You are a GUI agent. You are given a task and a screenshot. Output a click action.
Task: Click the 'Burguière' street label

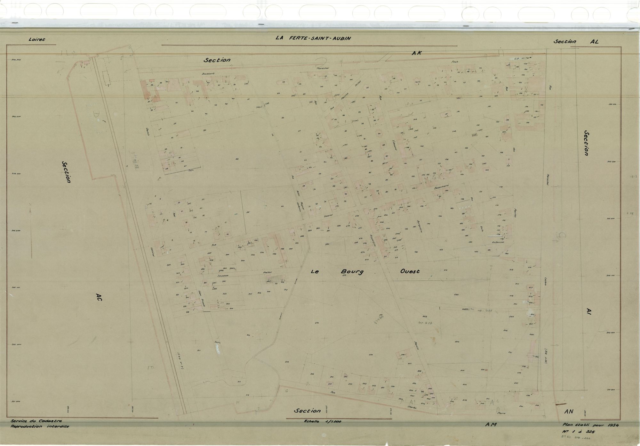coord(420,226)
